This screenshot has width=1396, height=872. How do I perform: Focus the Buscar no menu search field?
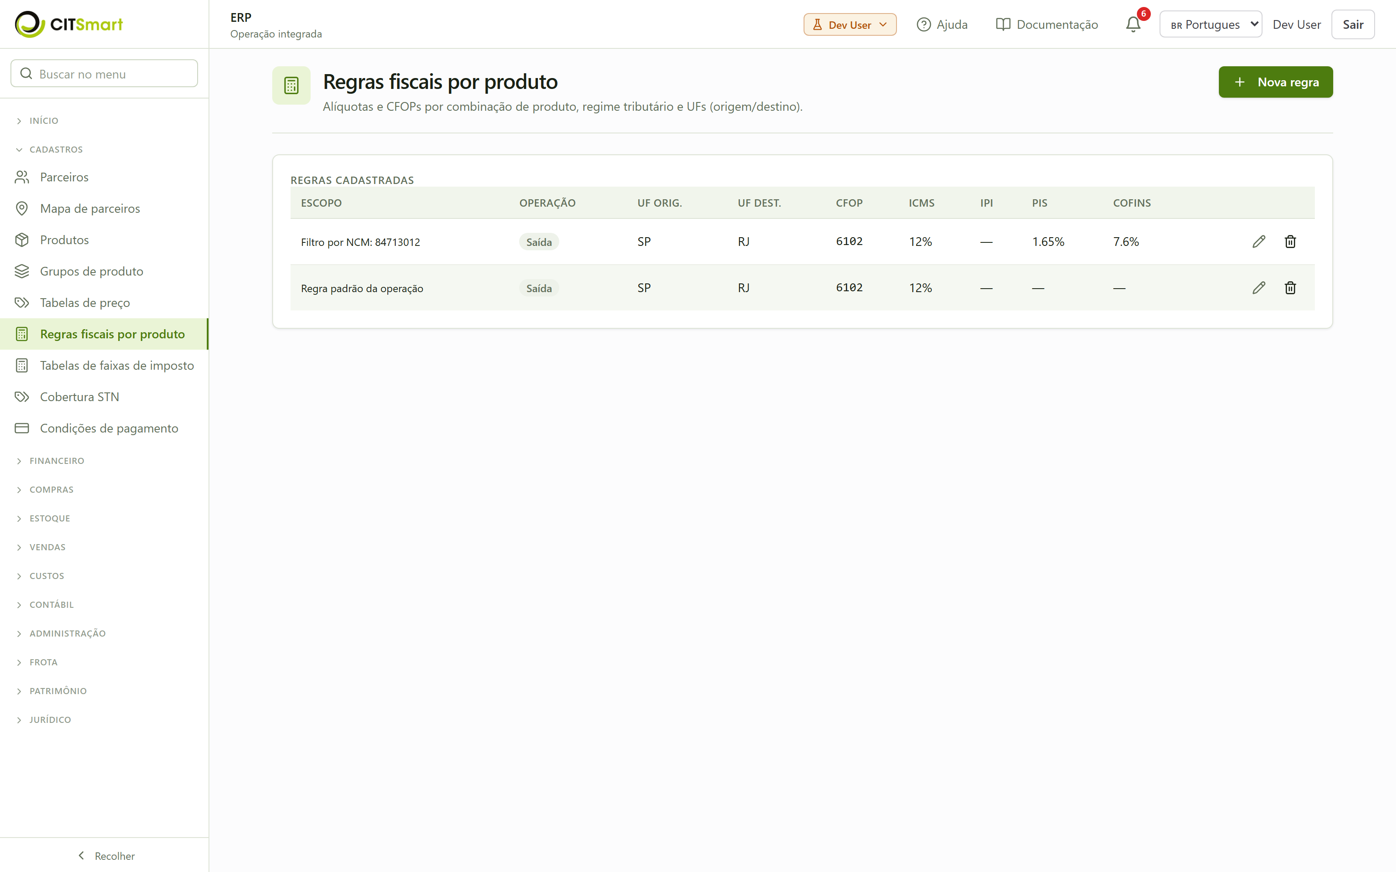click(104, 73)
